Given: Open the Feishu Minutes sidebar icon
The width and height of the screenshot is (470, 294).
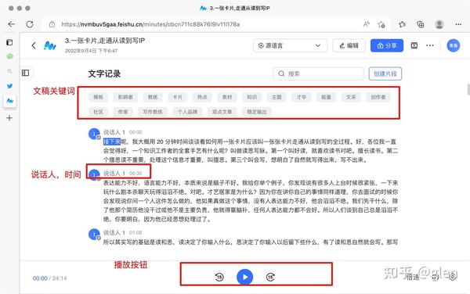Looking at the screenshot, I should pos(10,101).
